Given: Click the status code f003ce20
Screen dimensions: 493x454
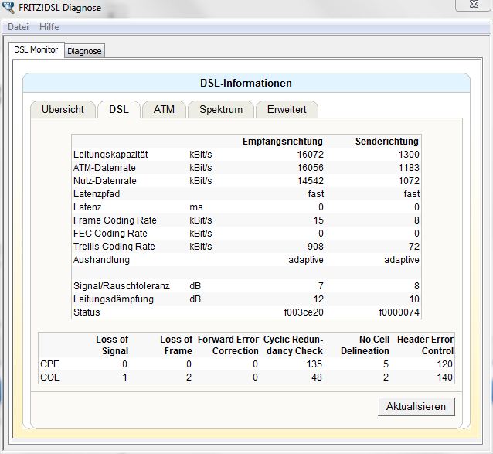Looking at the screenshot, I should click(304, 312).
